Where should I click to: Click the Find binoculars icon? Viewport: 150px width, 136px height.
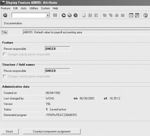click(90, 15)
